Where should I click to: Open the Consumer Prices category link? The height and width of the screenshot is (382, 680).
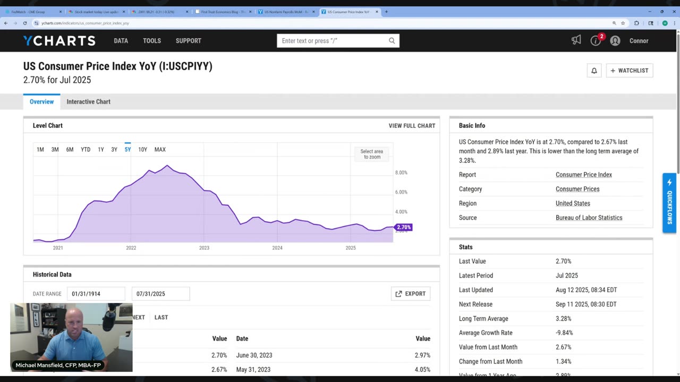pyautogui.click(x=577, y=189)
